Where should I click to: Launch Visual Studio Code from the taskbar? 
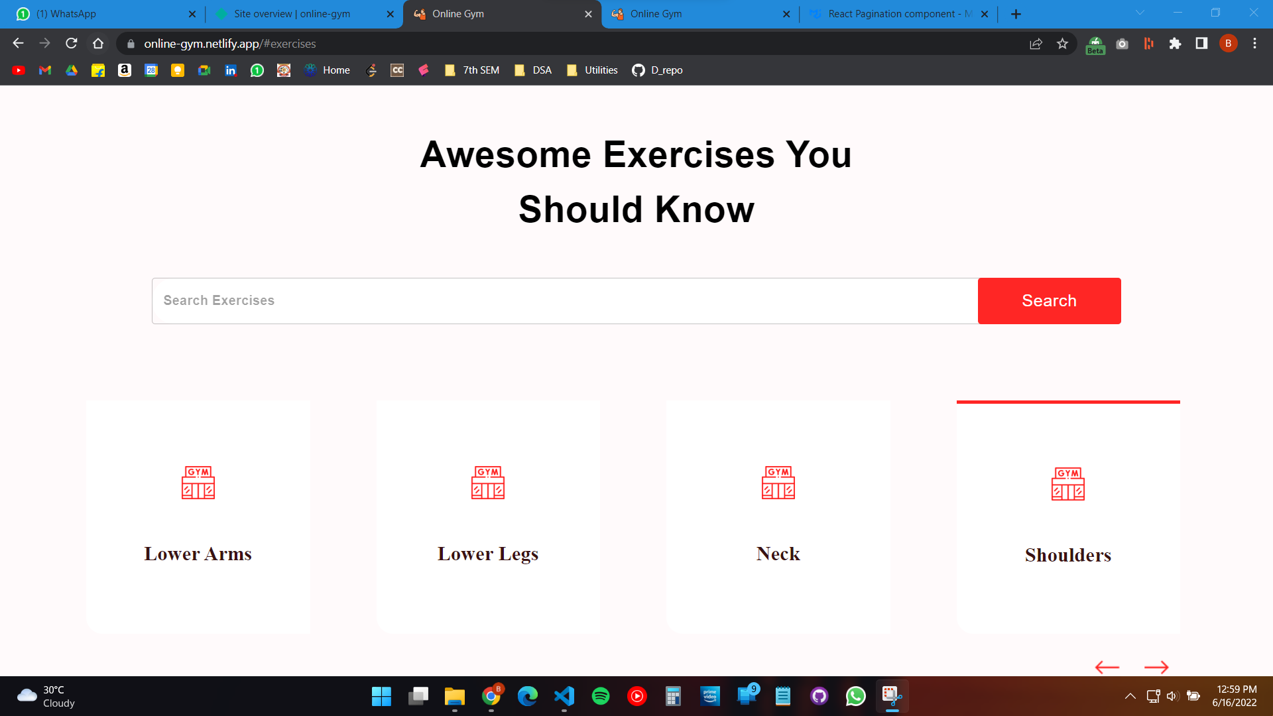[564, 696]
